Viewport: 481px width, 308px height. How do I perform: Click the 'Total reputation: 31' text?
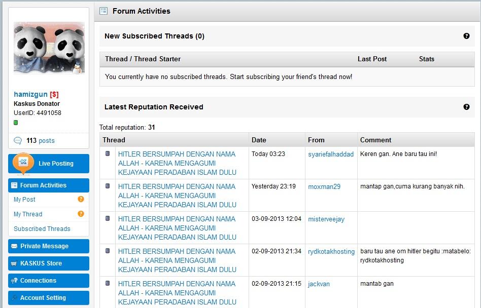pyautogui.click(x=127, y=127)
